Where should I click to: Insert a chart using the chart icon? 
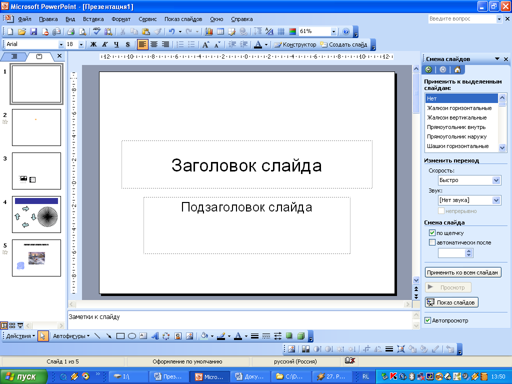click(x=209, y=31)
